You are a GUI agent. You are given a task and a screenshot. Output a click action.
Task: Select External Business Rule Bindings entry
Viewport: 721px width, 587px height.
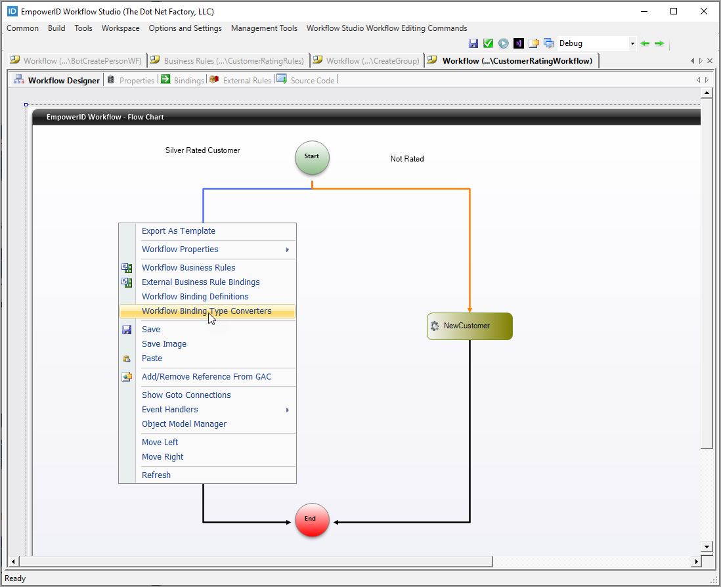[200, 282]
